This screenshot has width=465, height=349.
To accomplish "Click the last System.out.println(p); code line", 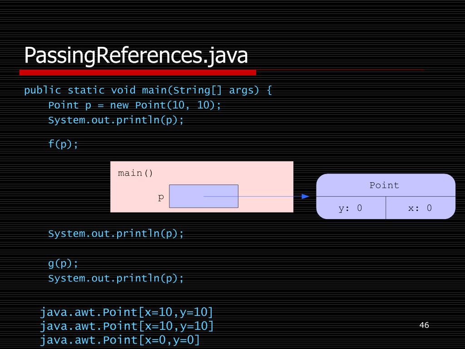I will click(116, 279).
